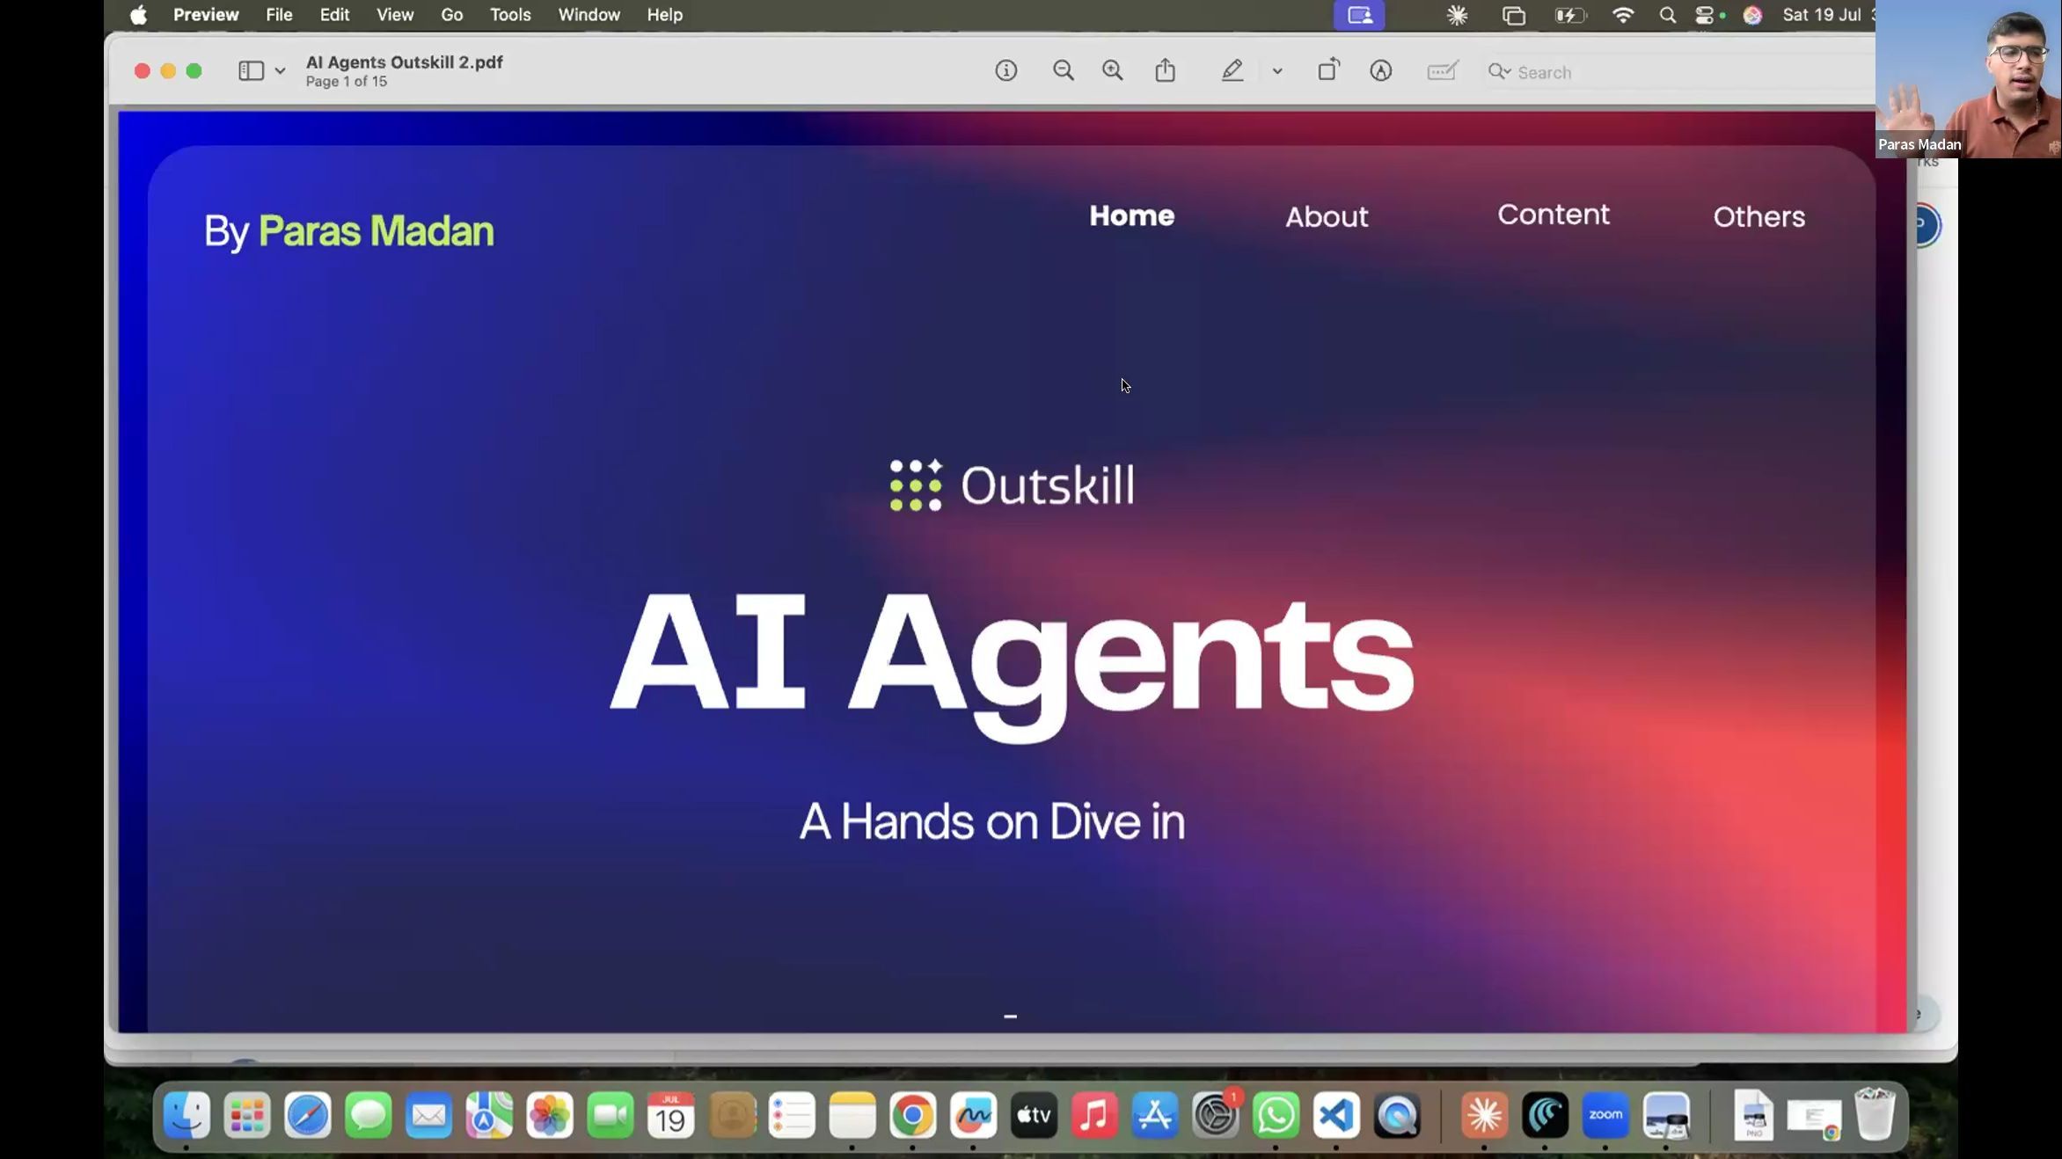The image size is (2062, 1159).
Task: Open the Go menu
Action: click(x=451, y=15)
